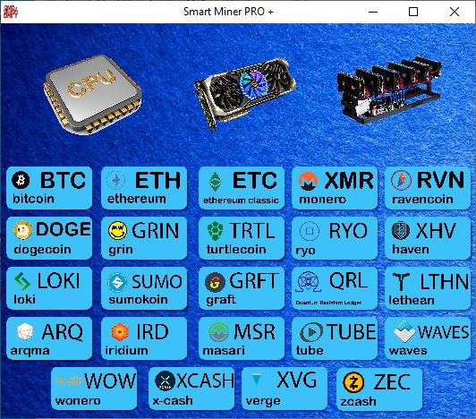Pick the mining rig image

[388, 90]
